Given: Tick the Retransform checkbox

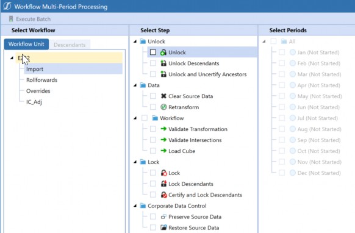Looking at the screenshot, I should (153, 107).
